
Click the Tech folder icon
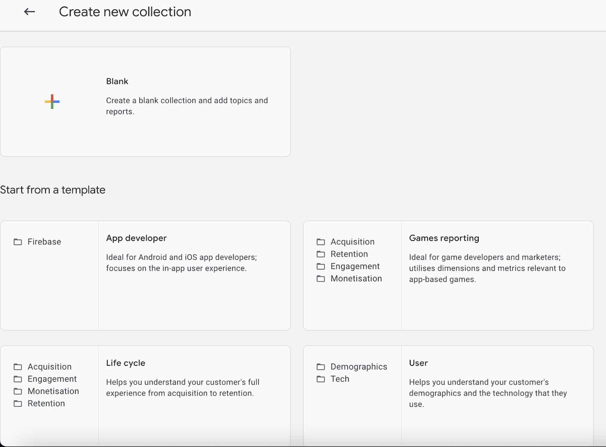[x=321, y=379]
